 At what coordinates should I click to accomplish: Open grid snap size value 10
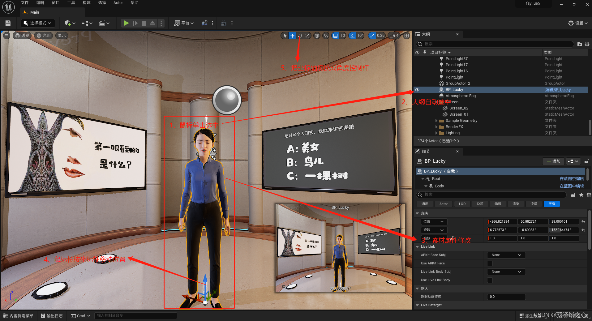coord(343,36)
